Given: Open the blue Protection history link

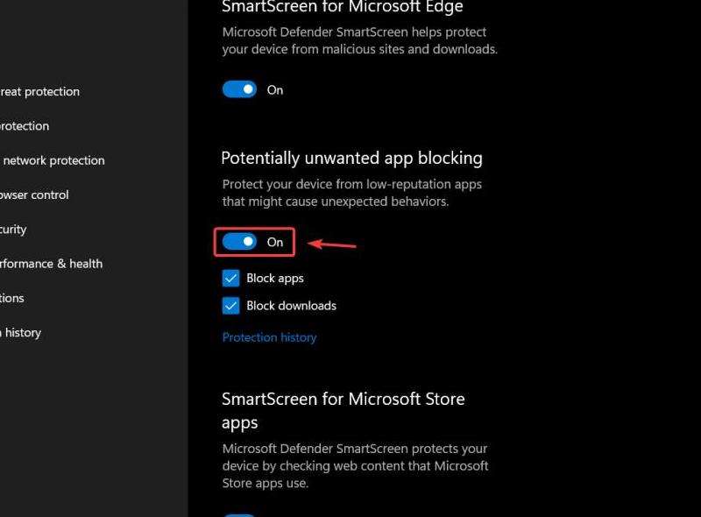Looking at the screenshot, I should click(270, 337).
